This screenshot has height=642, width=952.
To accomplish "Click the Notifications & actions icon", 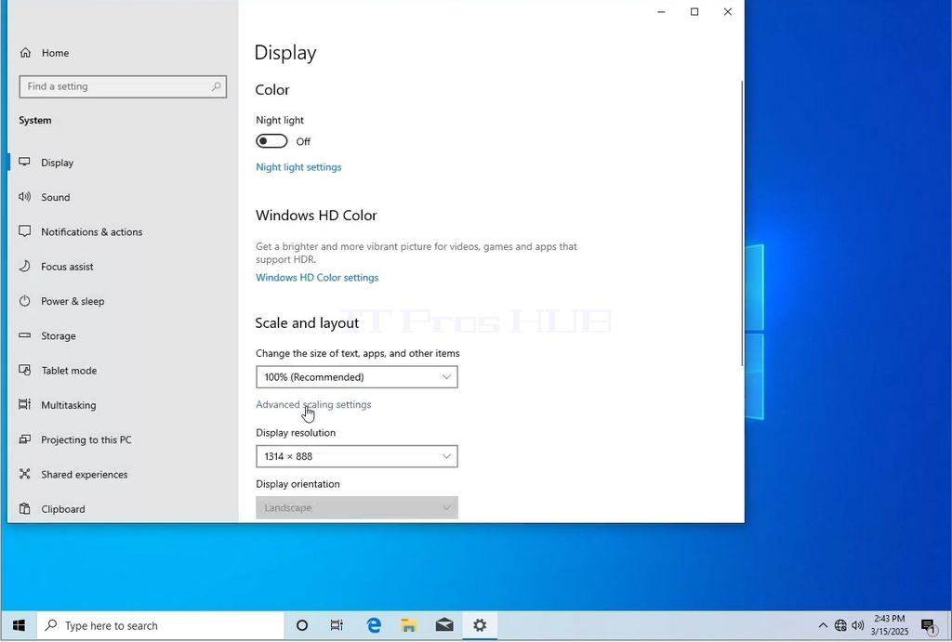I will tap(24, 231).
